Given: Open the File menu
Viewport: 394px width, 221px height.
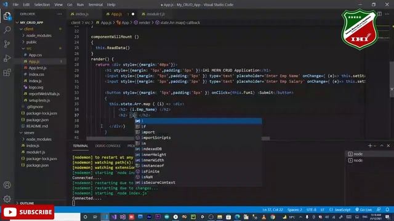Looking at the screenshot, I should [15, 4].
